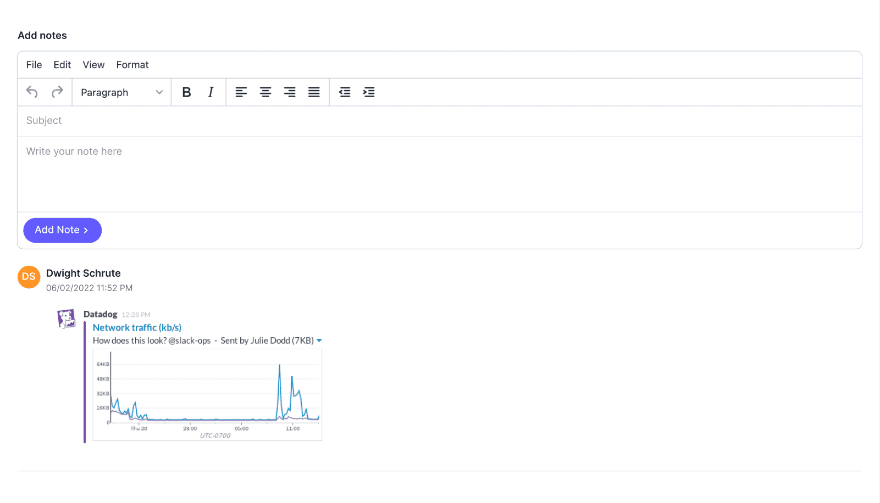Click the Increase Indent icon
This screenshot has height=503, width=880.
coord(369,92)
